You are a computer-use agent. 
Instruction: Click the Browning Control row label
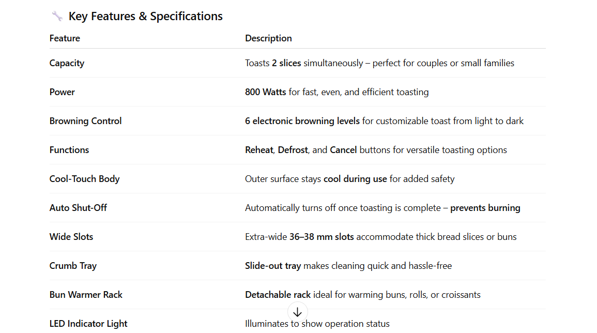click(85, 121)
